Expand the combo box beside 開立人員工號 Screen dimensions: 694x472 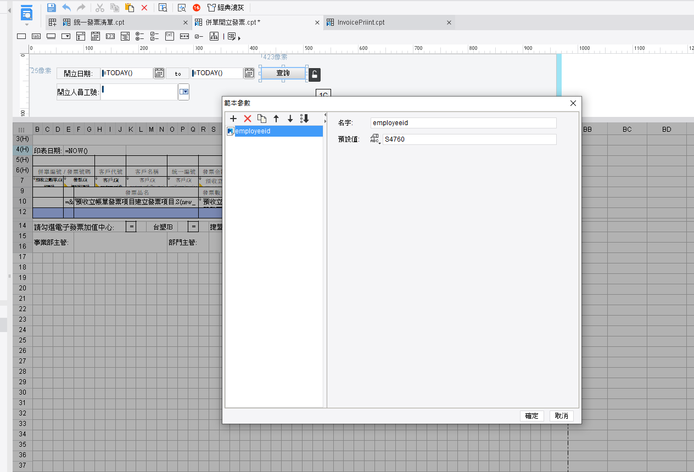click(184, 92)
